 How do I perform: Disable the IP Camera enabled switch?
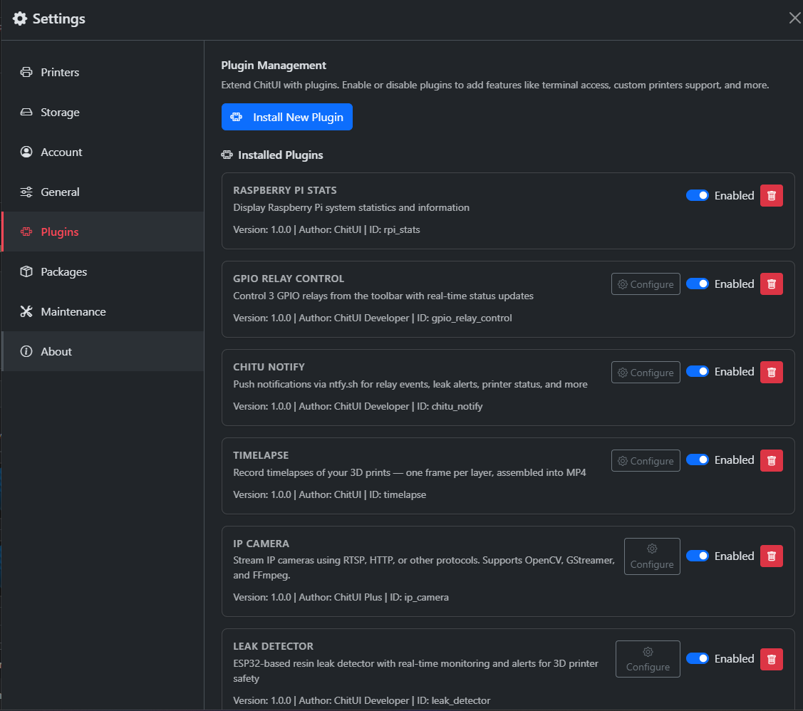click(698, 556)
